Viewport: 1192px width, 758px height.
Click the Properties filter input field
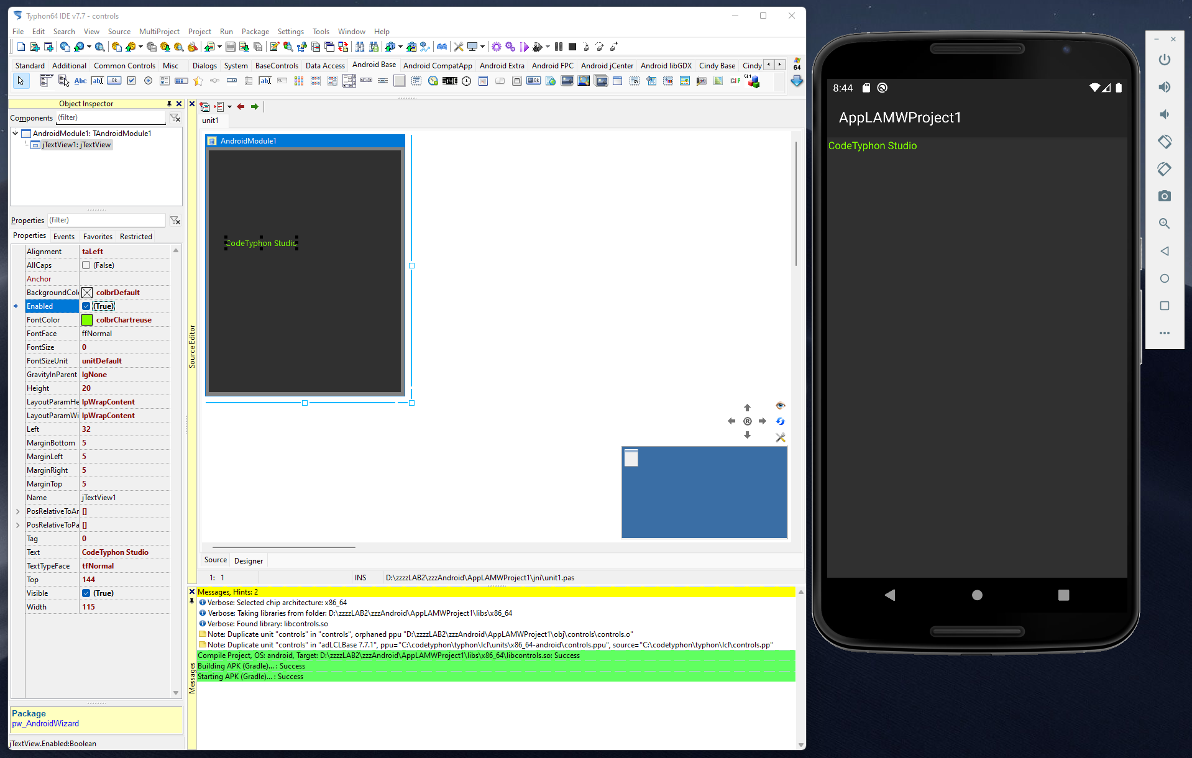(106, 220)
